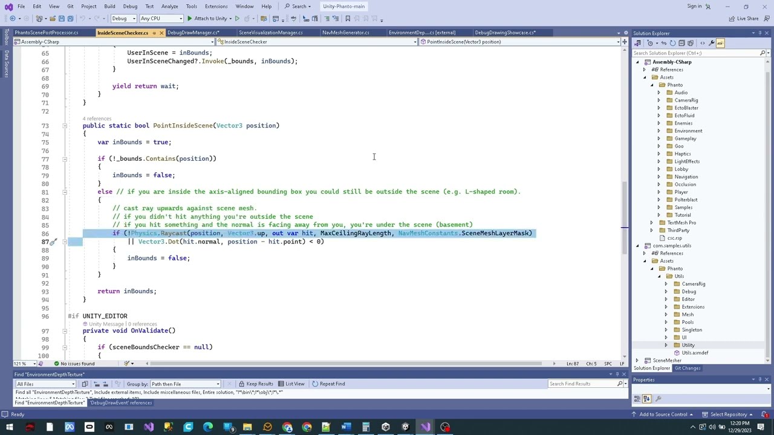The height and width of the screenshot is (435, 774).
Task: Click the Preview Selected Items icon in Solution Explorer
Action: [720, 43]
